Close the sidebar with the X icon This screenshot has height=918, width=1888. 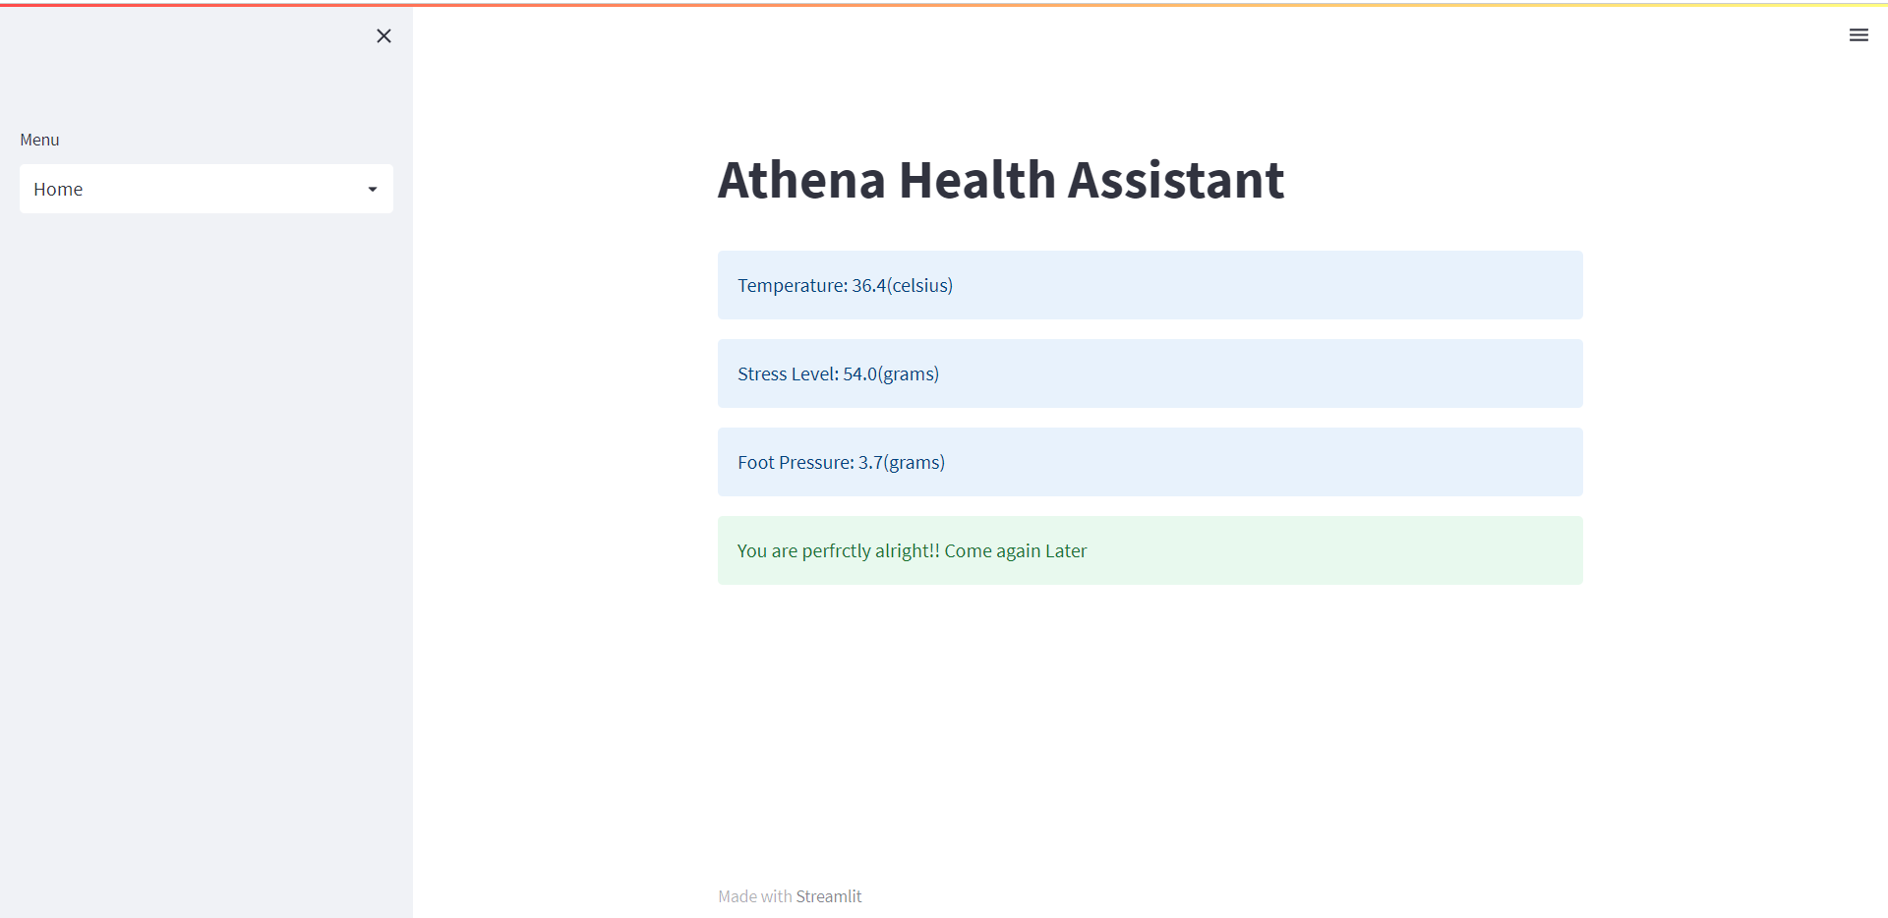click(383, 35)
